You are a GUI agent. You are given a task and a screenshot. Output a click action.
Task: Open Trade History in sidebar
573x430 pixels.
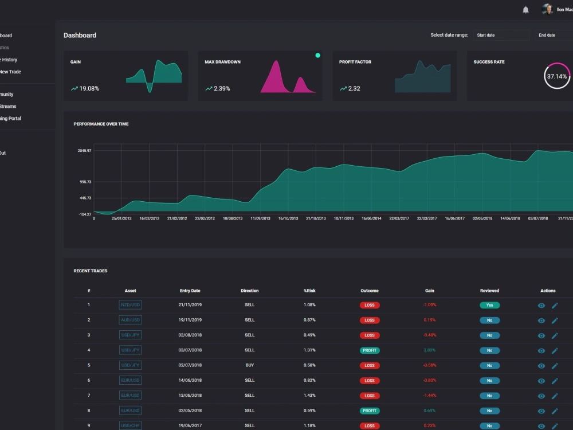(x=9, y=60)
